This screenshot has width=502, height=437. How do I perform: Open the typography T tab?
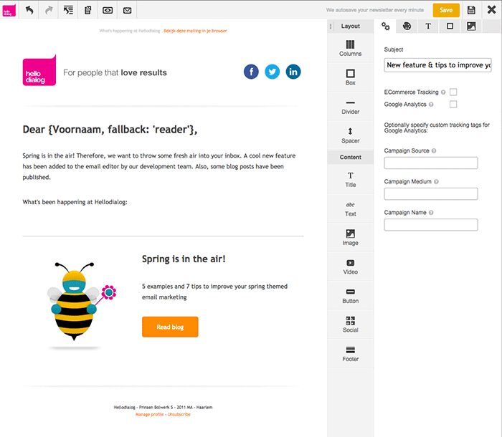[x=428, y=27]
